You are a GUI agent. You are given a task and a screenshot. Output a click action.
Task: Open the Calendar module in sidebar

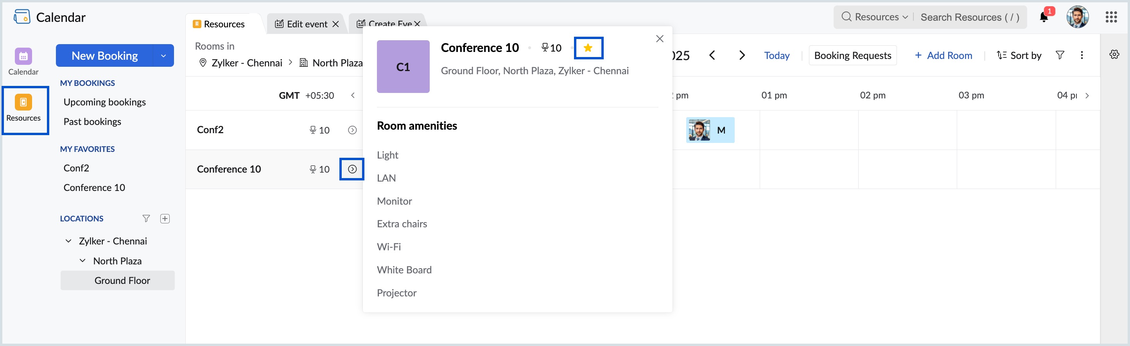23,61
